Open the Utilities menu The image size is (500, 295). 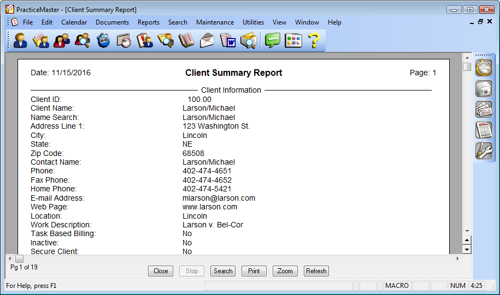click(x=253, y=22)
